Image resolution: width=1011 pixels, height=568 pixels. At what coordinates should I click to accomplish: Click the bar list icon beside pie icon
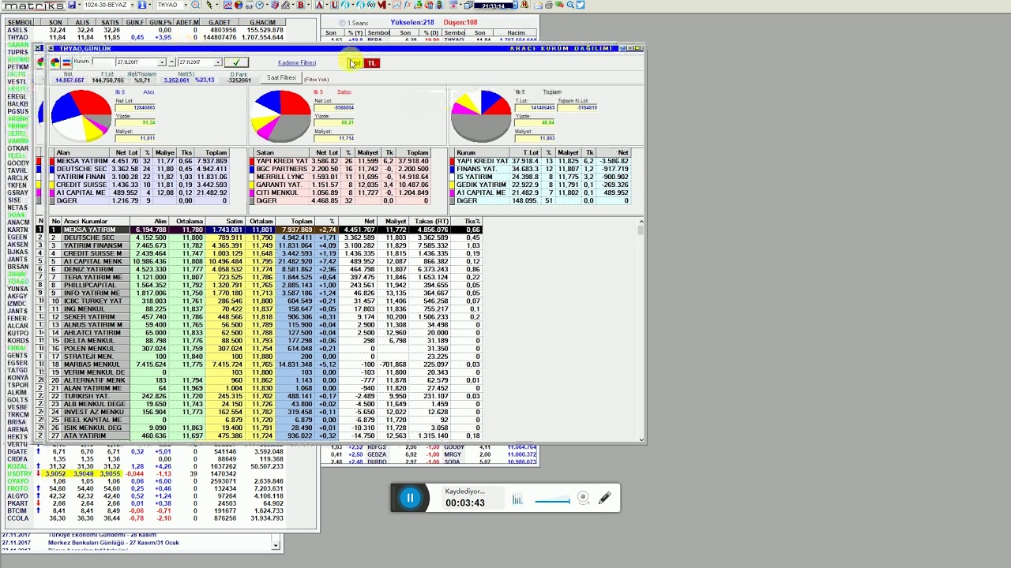[x=66, y=63]
